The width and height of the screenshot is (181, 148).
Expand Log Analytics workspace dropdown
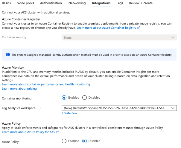[x=119, y=108]
